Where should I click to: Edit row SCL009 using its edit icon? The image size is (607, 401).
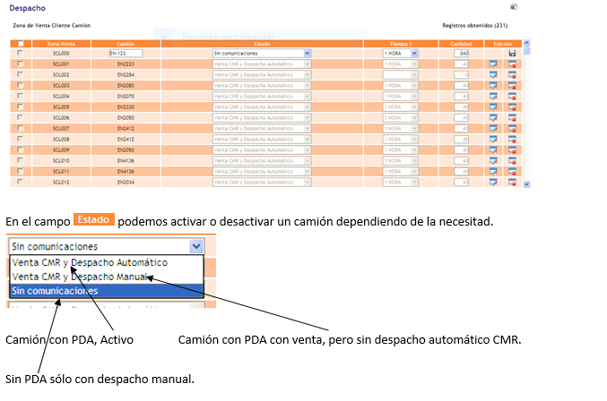[493, 149]
